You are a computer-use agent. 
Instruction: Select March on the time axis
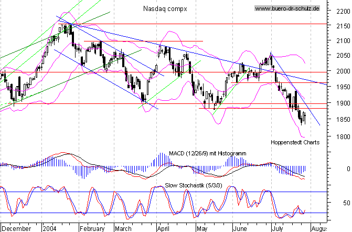coord(123,228)
